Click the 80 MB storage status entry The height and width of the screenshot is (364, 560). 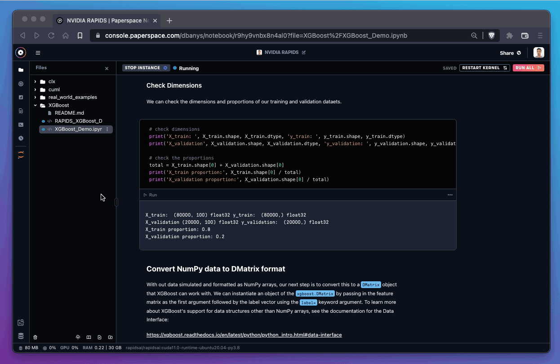coord(28,348)
